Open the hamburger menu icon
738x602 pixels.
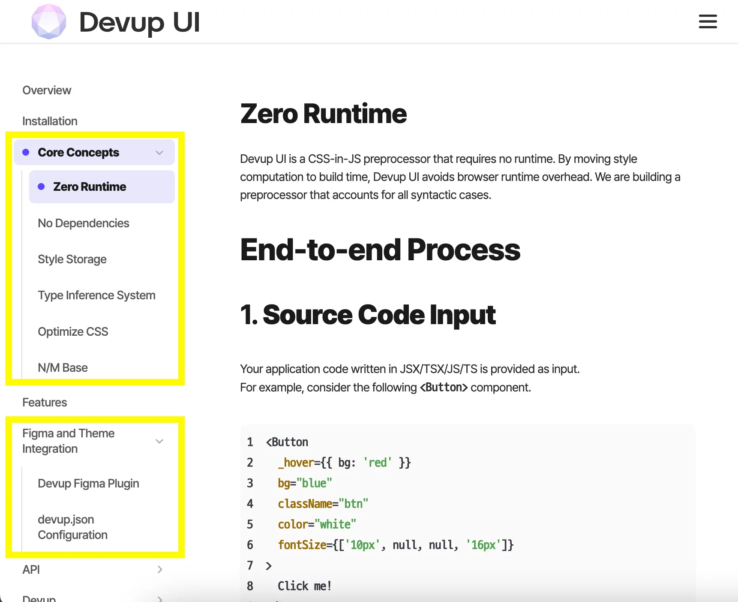[708, 21]
